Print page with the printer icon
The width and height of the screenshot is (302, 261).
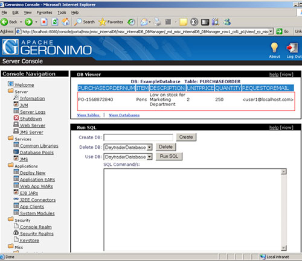[158, 22]
